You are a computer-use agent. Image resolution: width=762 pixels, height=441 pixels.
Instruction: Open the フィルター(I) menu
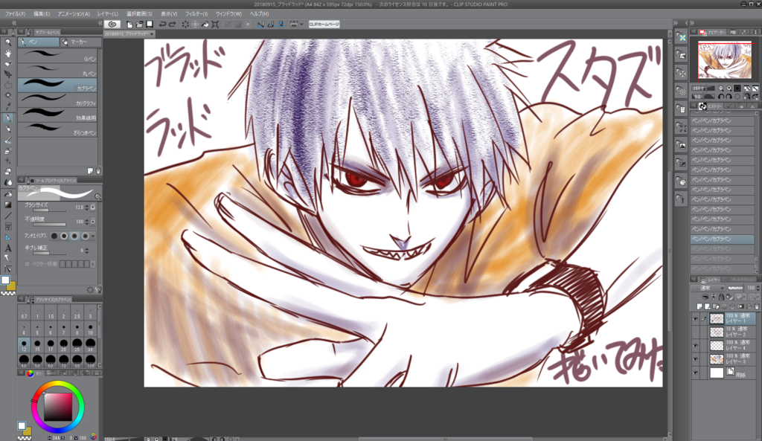tap(196, 14)
